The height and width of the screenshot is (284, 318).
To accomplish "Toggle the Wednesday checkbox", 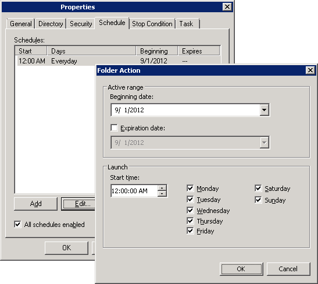I will pyautogui.click(x=190, y=210).
